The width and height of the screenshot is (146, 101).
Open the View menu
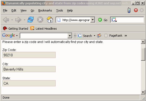pos(23,10)
